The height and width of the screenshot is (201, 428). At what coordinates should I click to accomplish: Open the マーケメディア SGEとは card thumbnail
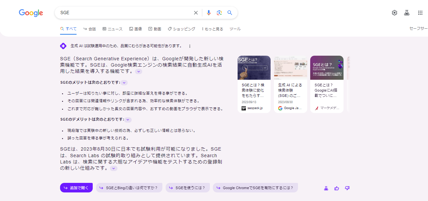(x=327, y=68)
